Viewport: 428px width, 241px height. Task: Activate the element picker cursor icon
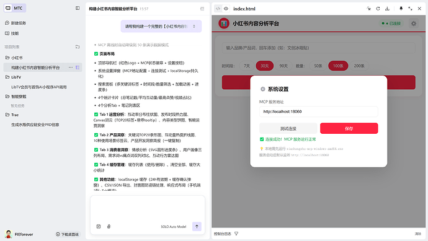368,9
